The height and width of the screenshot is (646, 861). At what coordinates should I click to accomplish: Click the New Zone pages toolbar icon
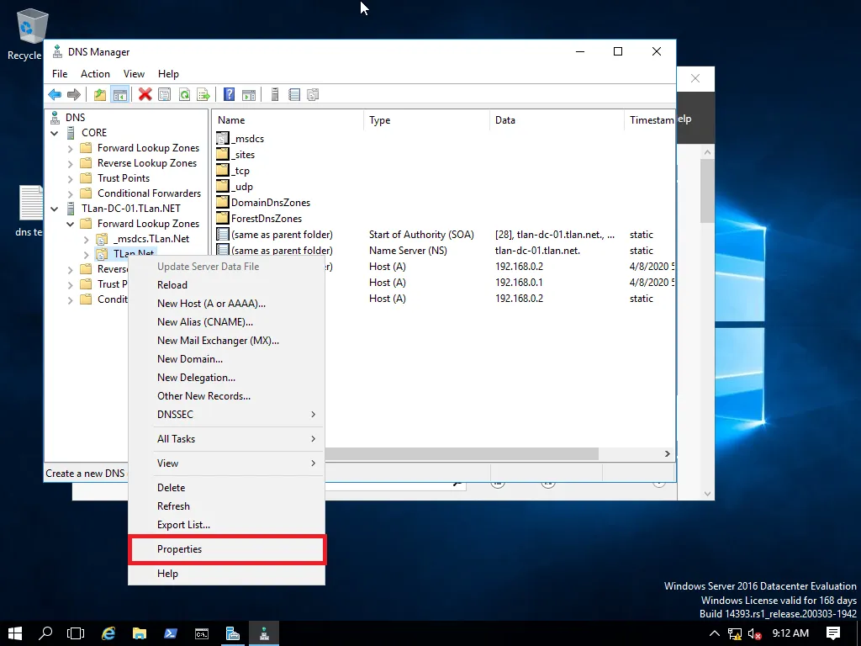(x=313, y=94)
